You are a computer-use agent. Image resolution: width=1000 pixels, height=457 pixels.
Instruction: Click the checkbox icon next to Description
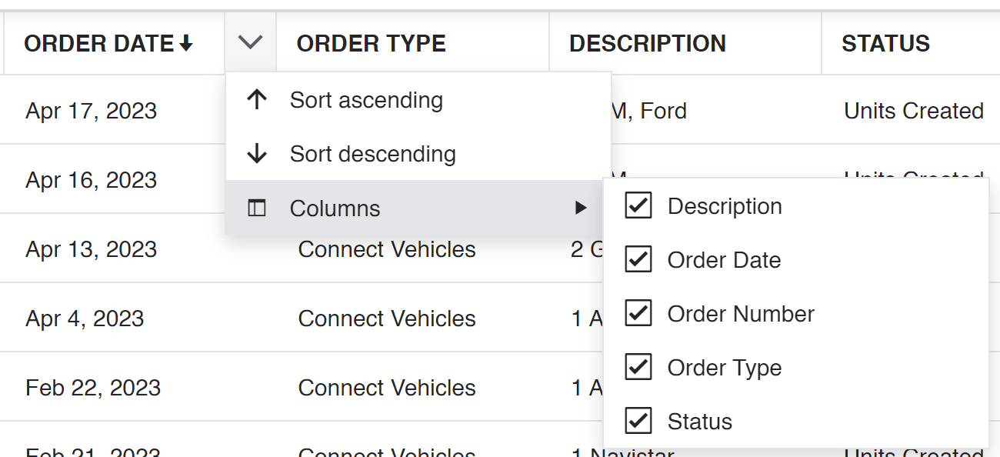click(638, 205)
